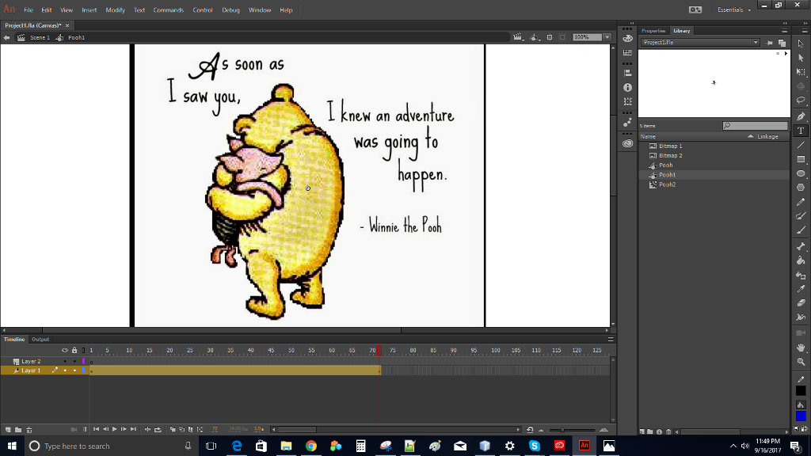Lock Layer 1 in the timeline

coord(74,370)
